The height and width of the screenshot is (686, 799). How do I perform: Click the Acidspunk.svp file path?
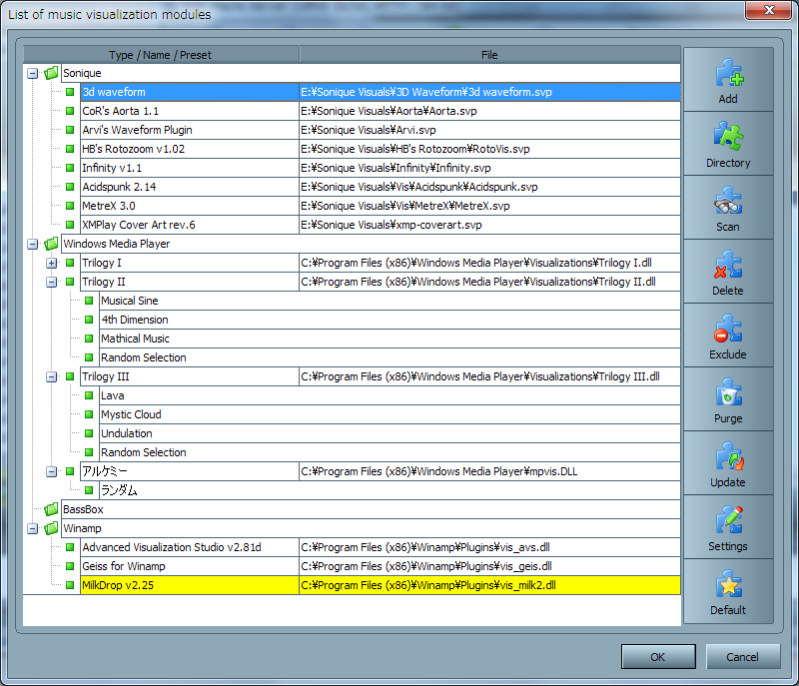point(419,187)
